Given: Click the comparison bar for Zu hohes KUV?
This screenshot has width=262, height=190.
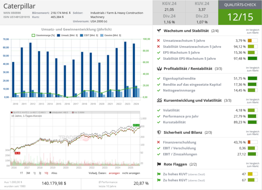Looking at the screenshot, I should [x=252, y=174].
